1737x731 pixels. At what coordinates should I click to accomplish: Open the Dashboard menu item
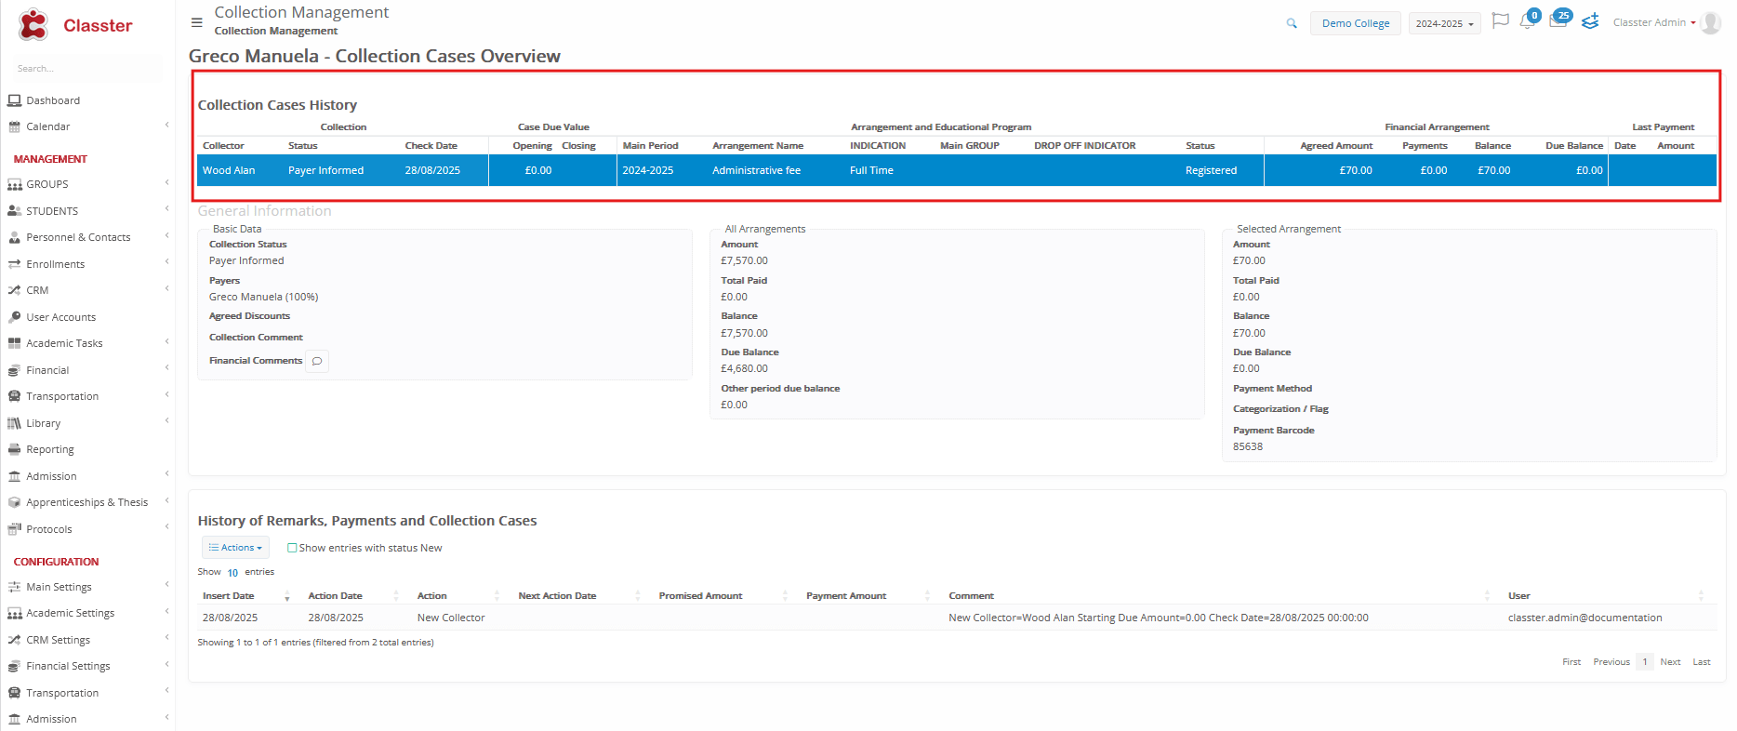pyautogui.click(x=53, y=100)
